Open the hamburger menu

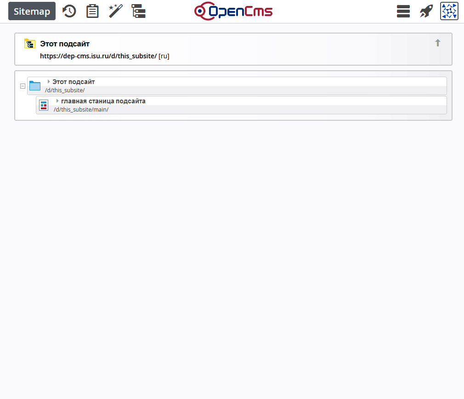403,11
